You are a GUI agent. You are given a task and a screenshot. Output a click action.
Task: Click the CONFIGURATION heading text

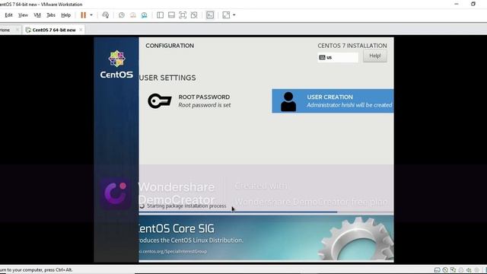pos(170,46)
